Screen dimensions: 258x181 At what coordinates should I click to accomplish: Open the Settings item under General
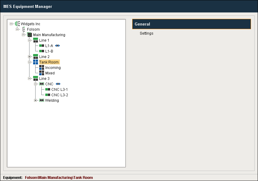click(x=146, y=33)
